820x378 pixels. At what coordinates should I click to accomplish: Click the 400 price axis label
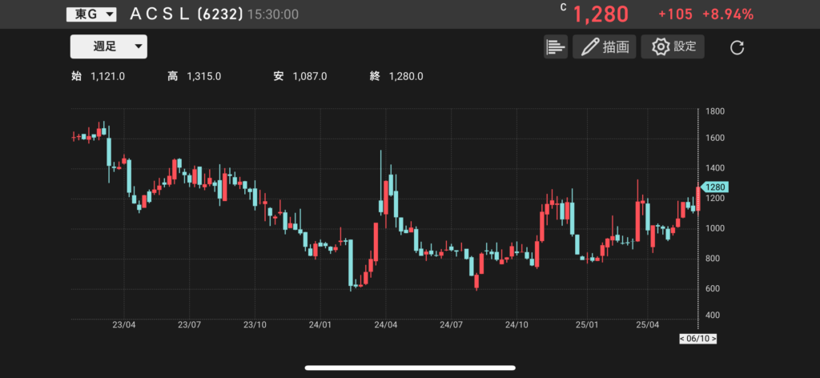point(714,316)
